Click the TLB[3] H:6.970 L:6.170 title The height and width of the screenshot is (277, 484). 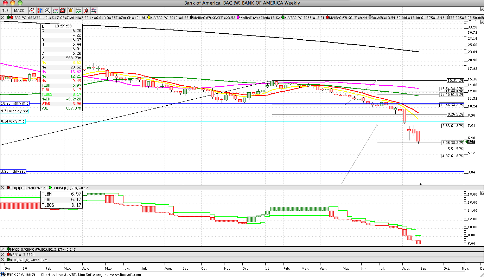[x=28, y=188]
